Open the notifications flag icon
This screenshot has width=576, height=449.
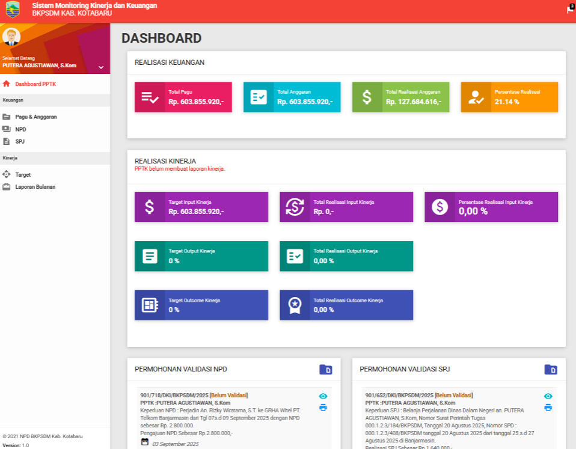[570, 9]
